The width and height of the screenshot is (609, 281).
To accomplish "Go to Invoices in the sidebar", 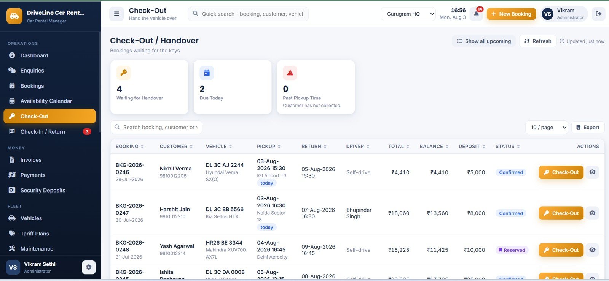I will pos(49,160).
